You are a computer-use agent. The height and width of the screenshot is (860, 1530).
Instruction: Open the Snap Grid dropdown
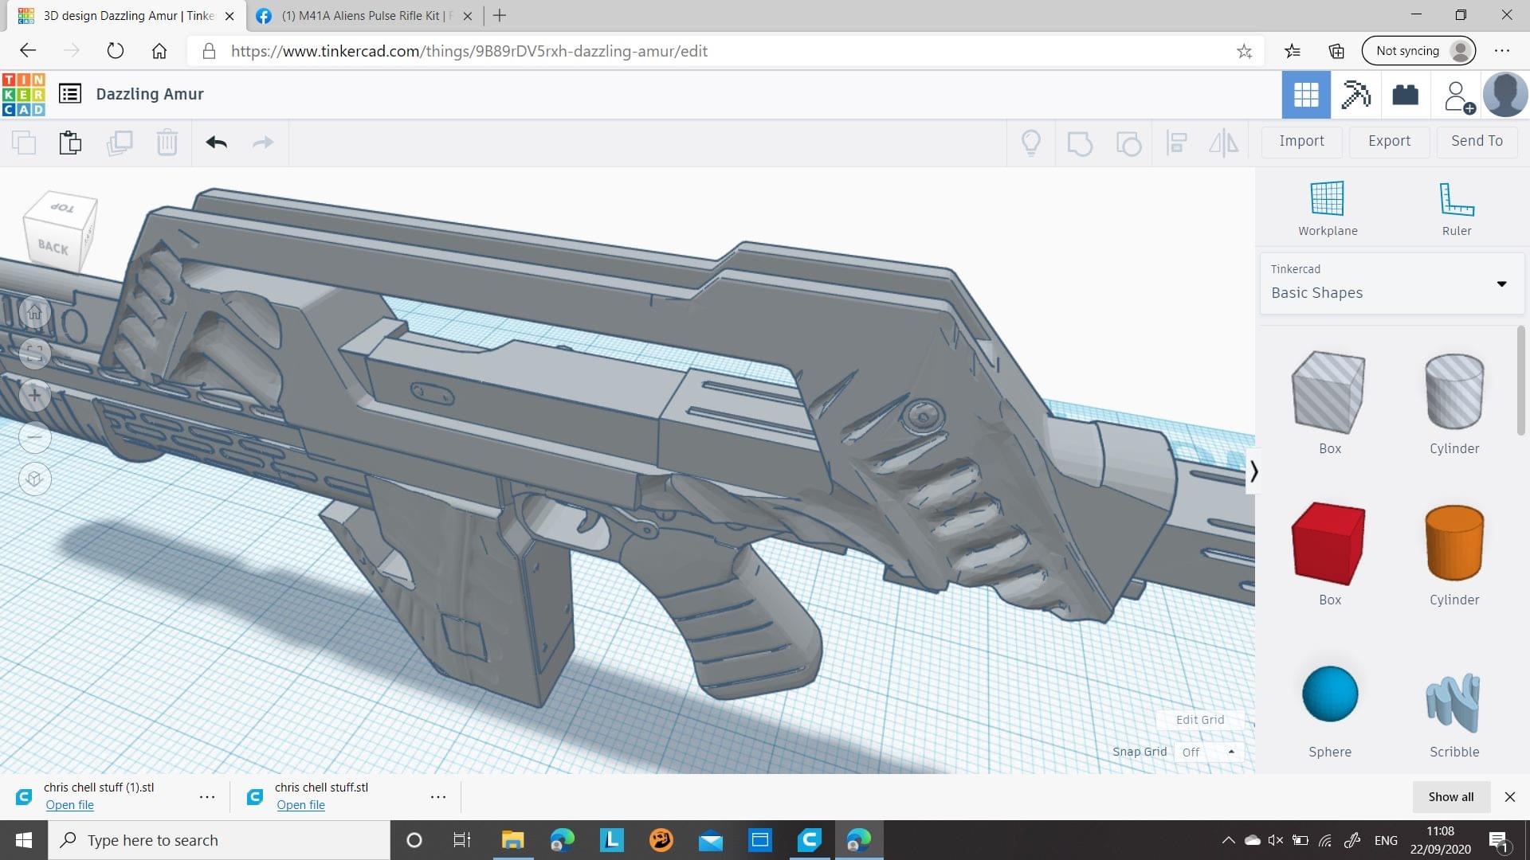pyautogui.click(x=1209, y=752)
